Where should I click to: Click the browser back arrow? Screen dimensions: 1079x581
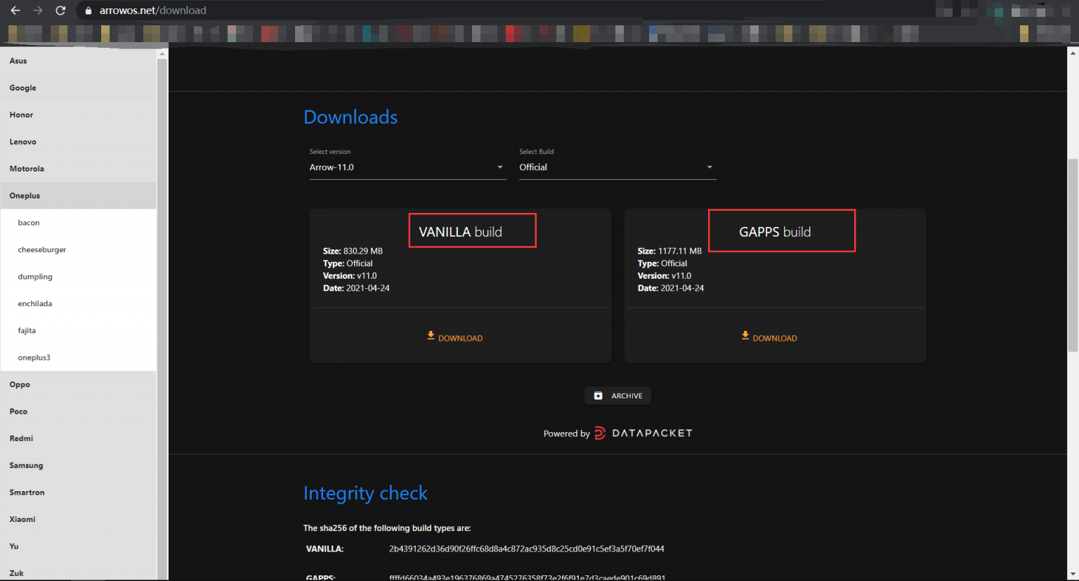point(15,11)
